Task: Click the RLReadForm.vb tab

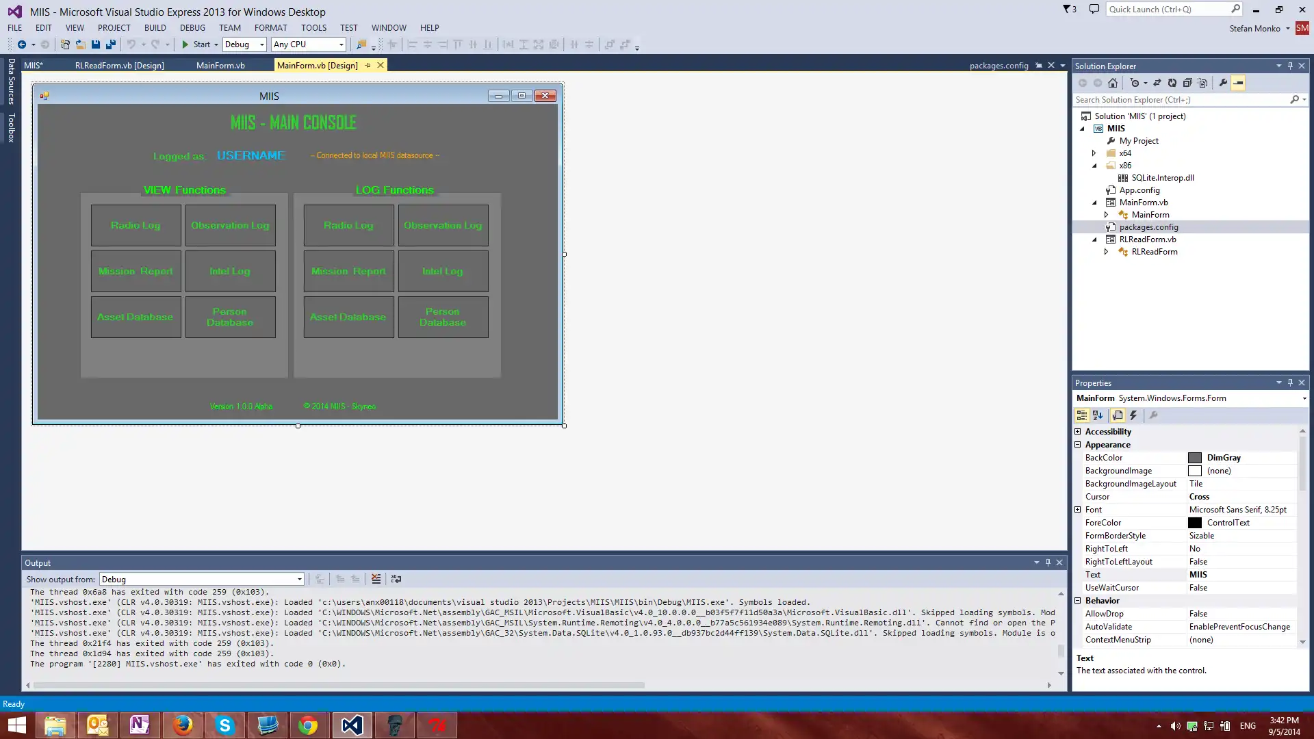Action: tap(119, 65)
